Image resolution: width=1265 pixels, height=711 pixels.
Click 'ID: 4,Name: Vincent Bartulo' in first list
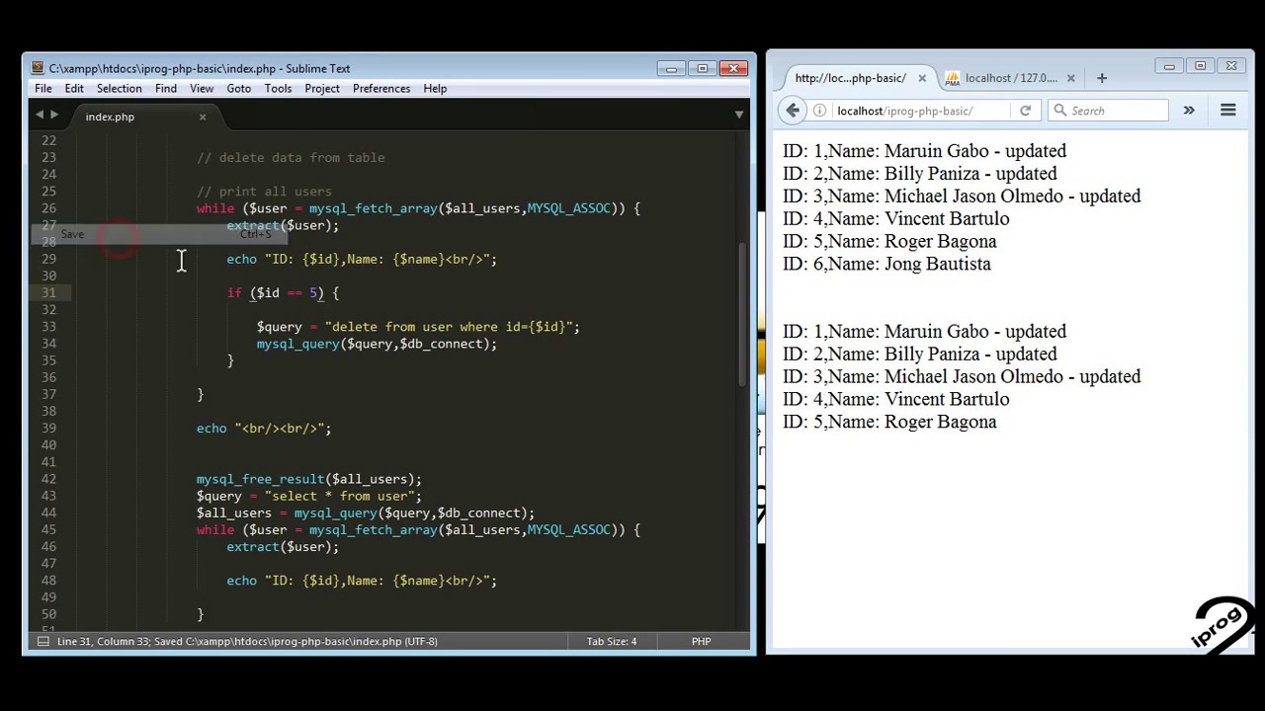[896, 218]
